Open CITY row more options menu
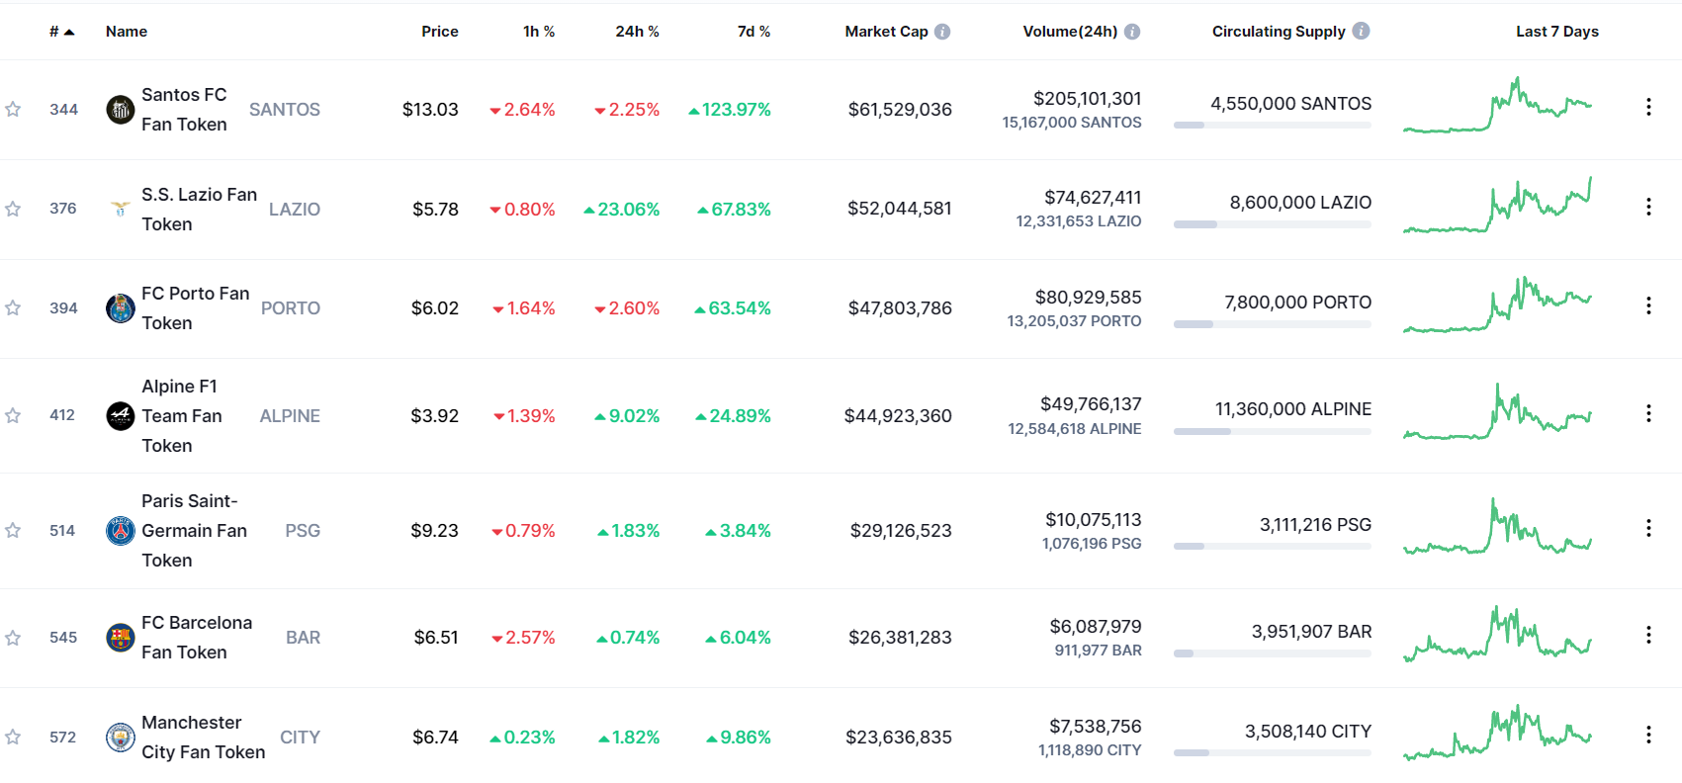The image size is (1682, 783). coord(1648,735)
